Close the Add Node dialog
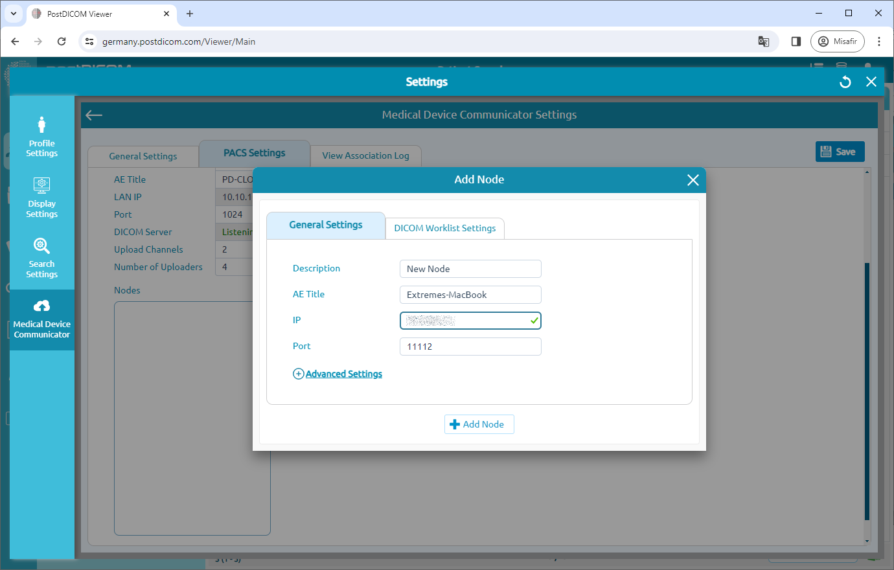 [693, 180]
